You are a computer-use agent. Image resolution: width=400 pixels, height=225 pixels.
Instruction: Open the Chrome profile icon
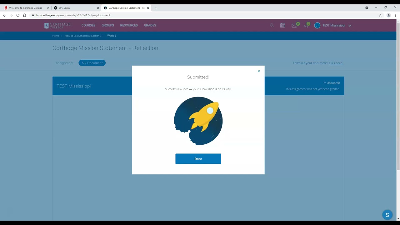tap(389, 15)
